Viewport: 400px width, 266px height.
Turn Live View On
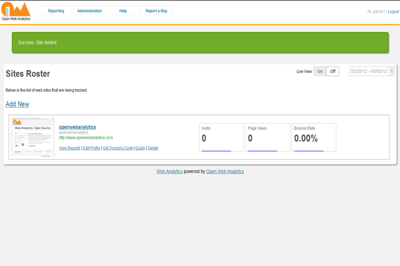pos(320,71)
